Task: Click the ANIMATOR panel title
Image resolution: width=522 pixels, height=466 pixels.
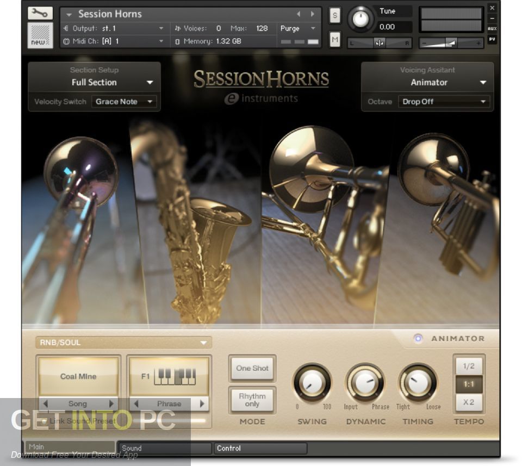Action: (458, 339)
